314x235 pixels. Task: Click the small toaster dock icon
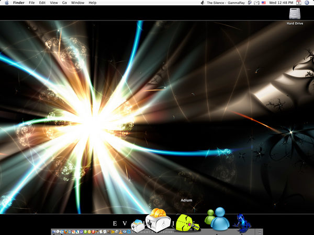point(138,226)
